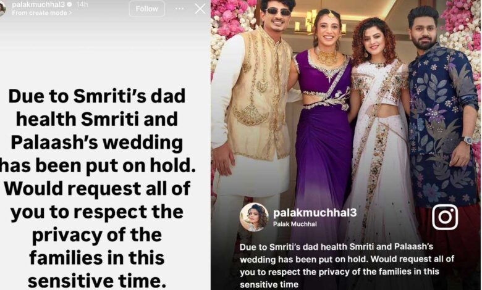The image size is (482, 290).
Task: Click the Instagram logo on the photo card
Action: click(445, 217)
